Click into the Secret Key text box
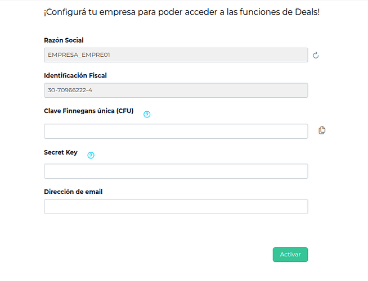Viewport: 368px width, 281px height. pos(176,171)
